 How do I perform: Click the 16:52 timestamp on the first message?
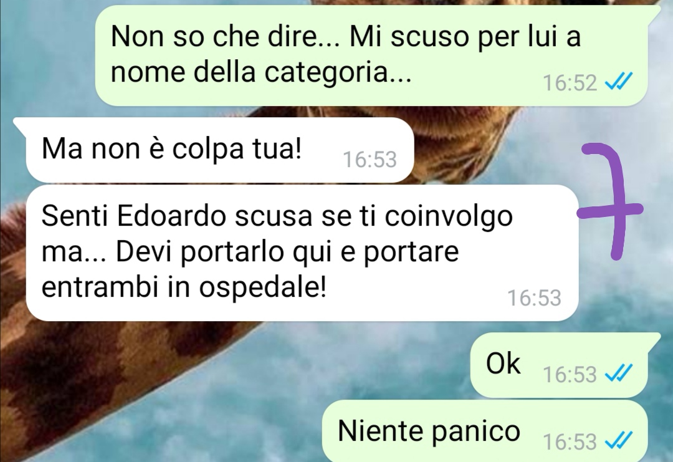tap(570, 82)
